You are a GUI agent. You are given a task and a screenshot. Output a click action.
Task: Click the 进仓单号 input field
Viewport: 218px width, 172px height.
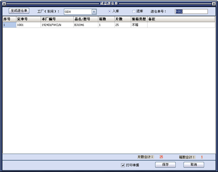click(x=191, y=11)
